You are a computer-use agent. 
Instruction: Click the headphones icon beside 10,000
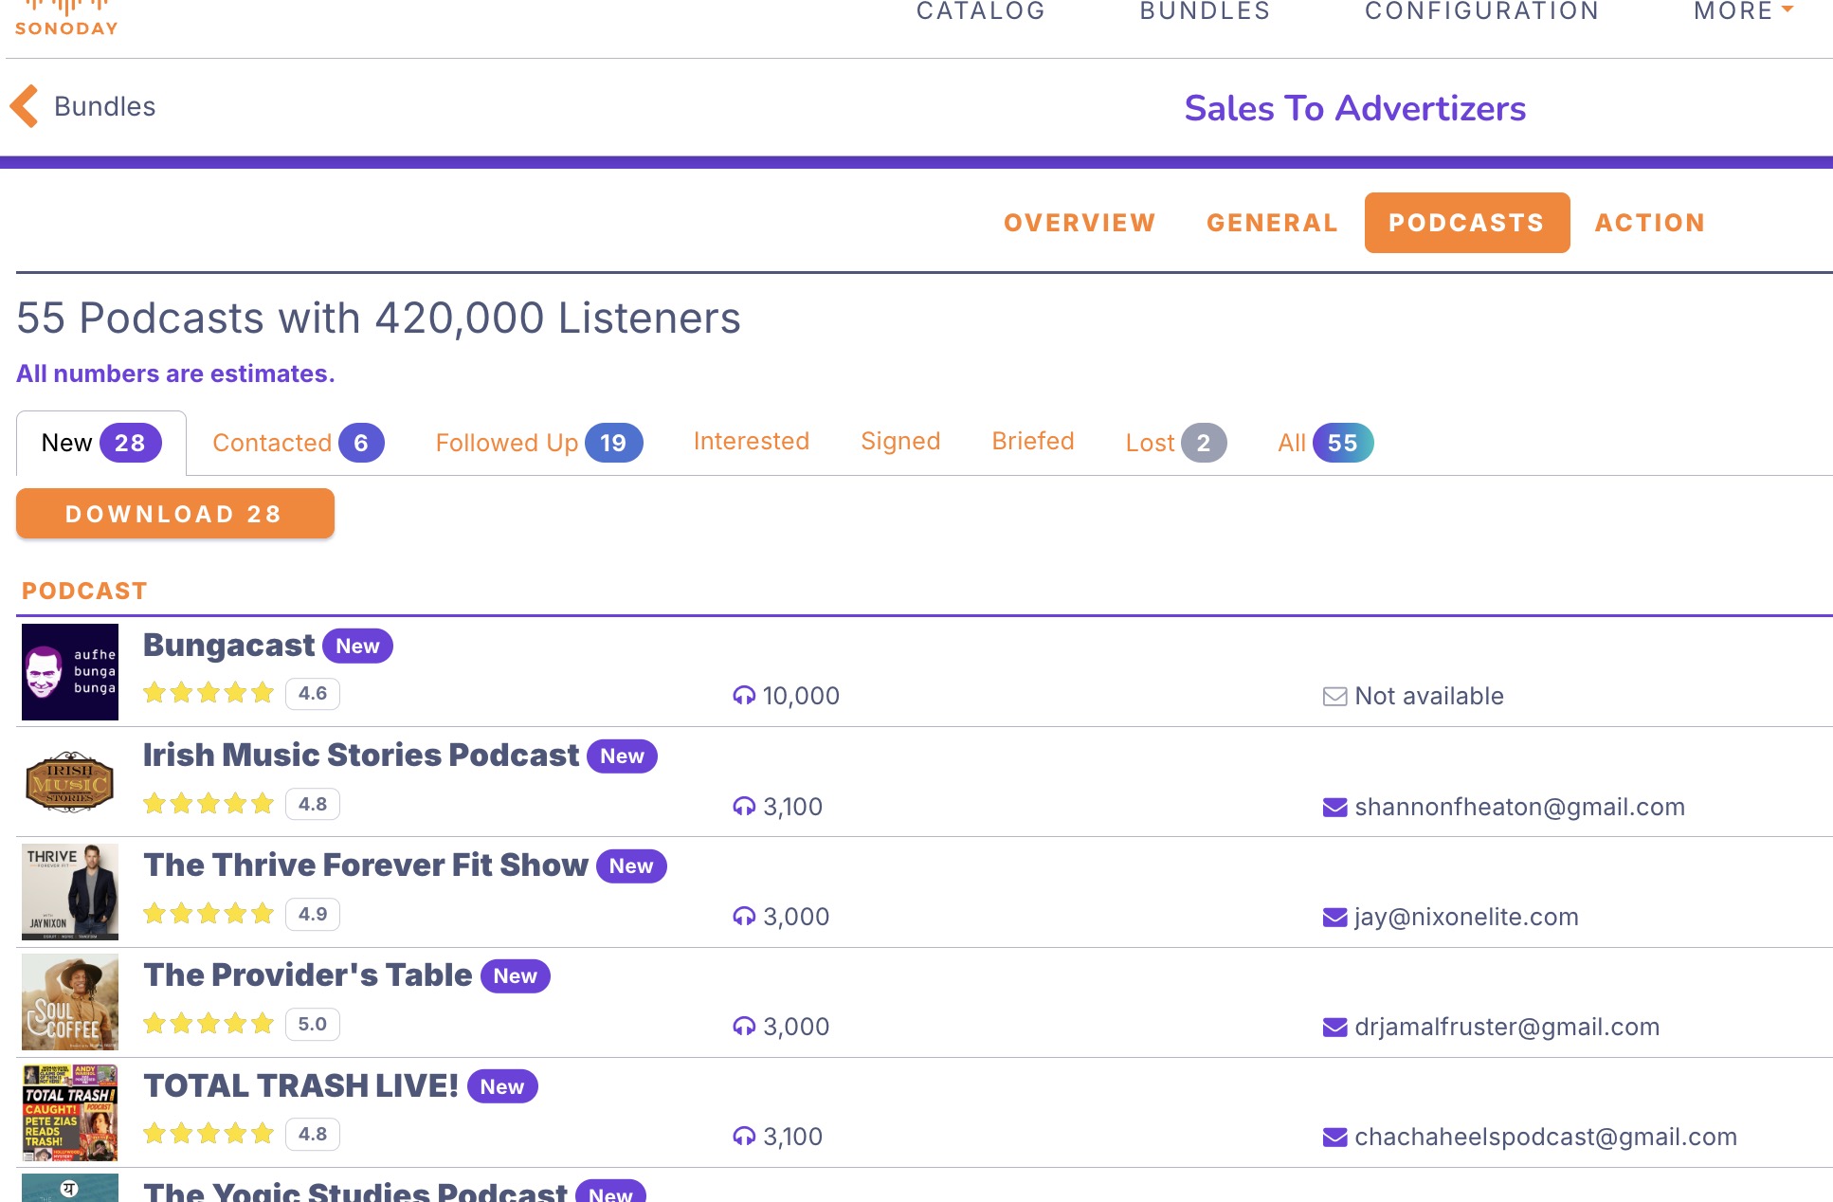click(744, 696)
